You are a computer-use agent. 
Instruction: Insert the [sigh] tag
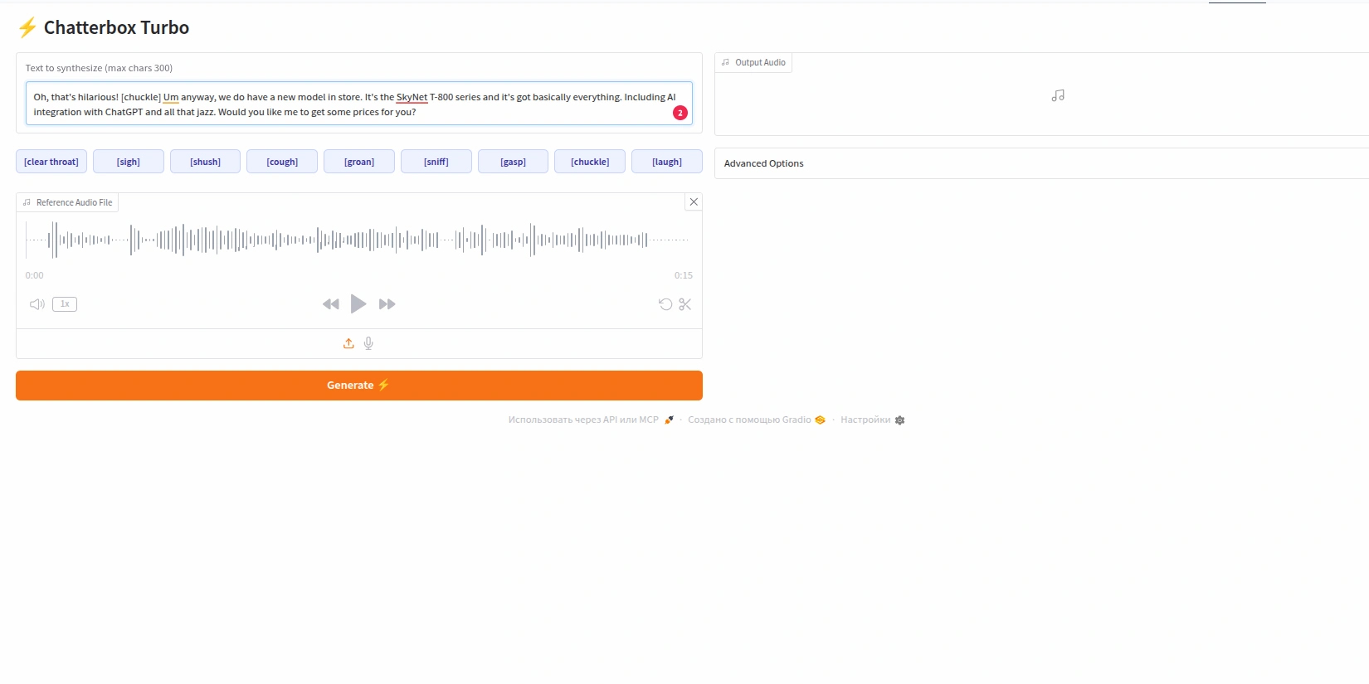tap(129, 162)
